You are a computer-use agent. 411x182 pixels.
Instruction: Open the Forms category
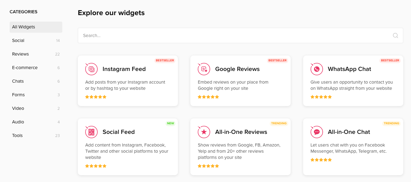pyautogui.click(x=18, y=95)
